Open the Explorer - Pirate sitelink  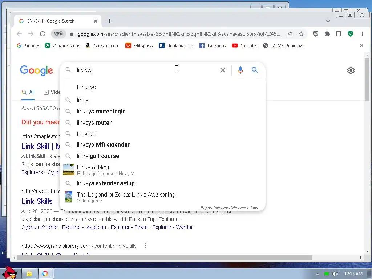[x=129, y=227]
